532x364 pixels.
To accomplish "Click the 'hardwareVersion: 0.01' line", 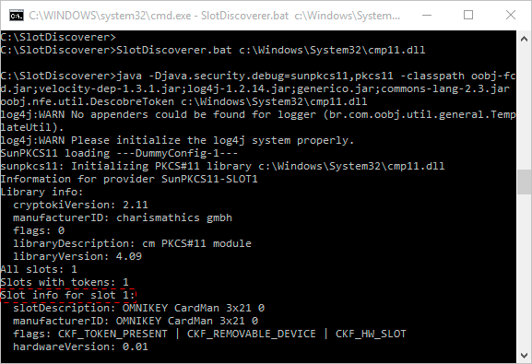I will [x=80, y=347].
